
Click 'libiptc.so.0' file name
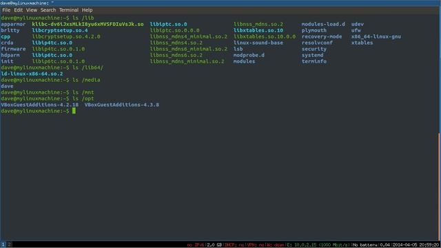168,24
